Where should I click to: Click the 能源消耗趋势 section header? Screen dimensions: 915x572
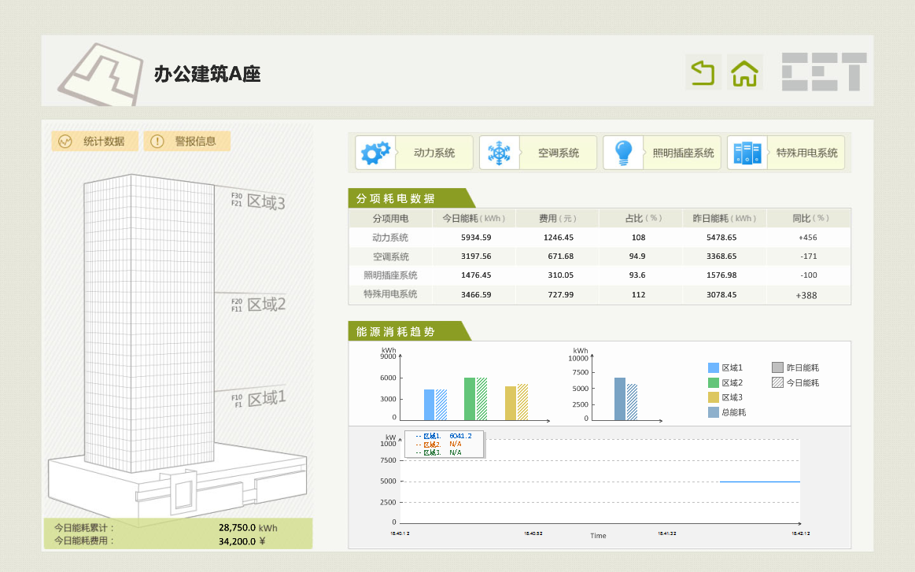pyautogui.click(x=408, y=331)
